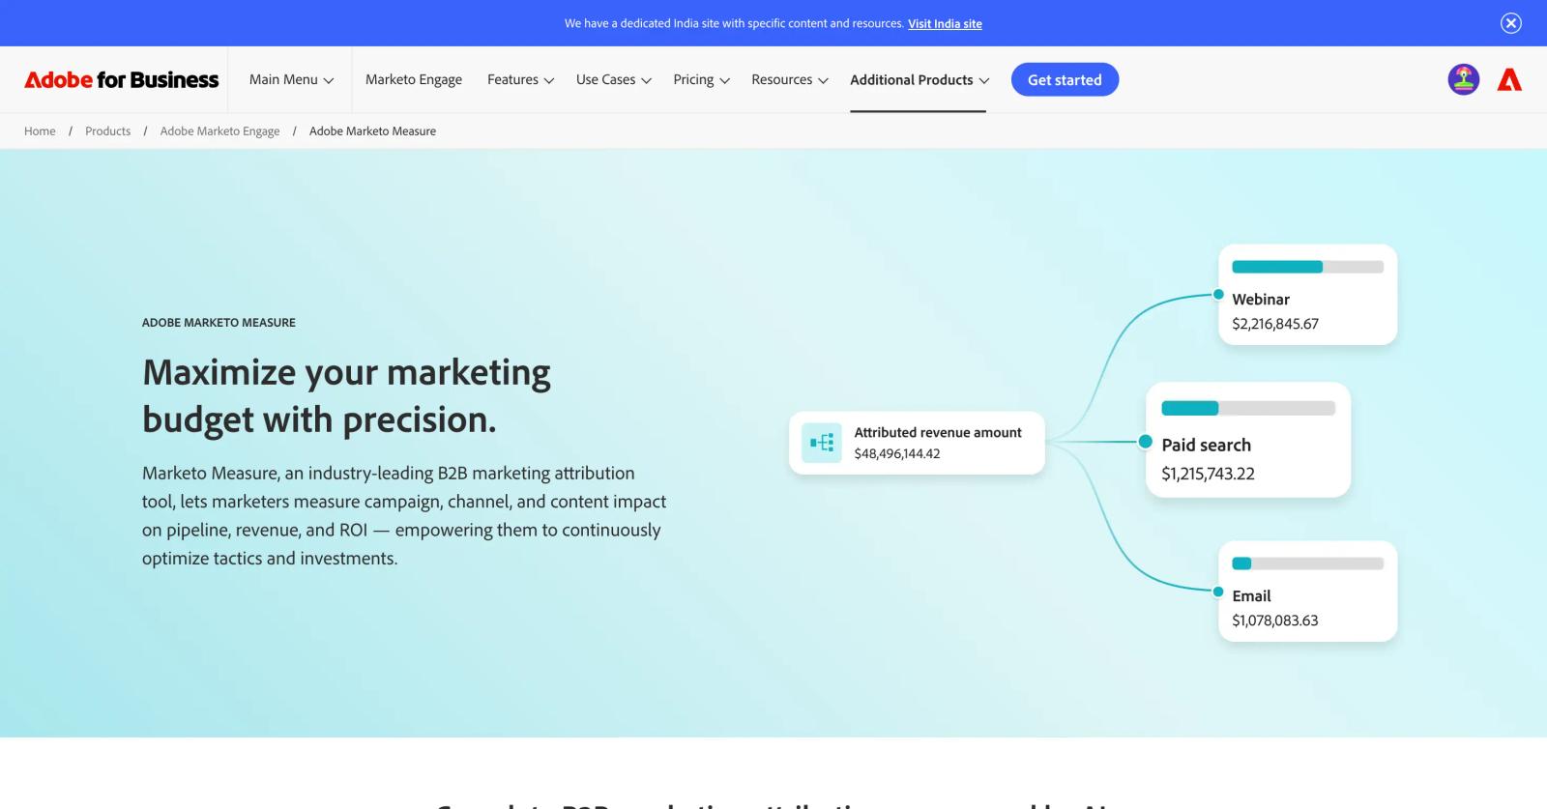Open Products in the breadcrumb
The width and height of the screenshot is (1547, 809).
[107, 131]
